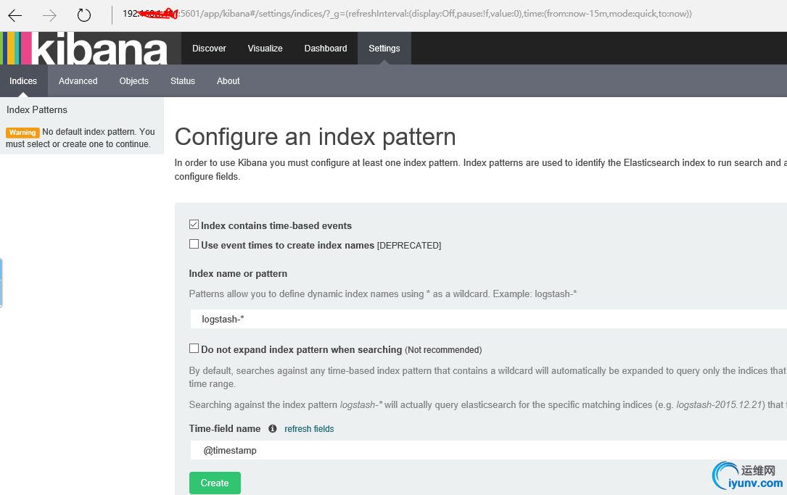Click the Configure an index pattern heading
Screen dimensions: 787x495
[316, 137]
